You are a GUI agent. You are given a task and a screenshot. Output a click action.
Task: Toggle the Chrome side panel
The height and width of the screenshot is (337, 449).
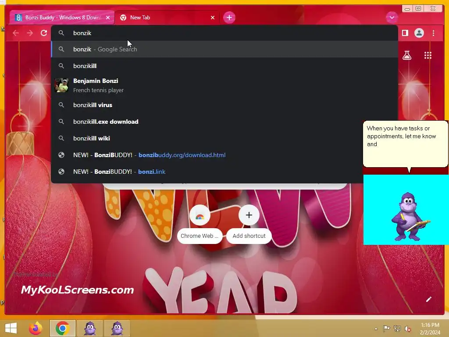(405, 33)
